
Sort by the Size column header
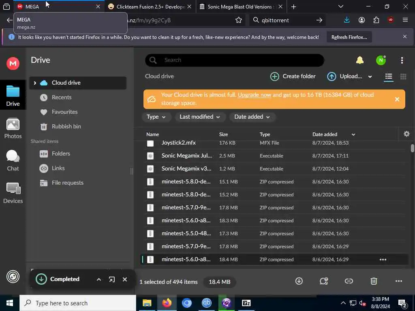click(223, 134)
